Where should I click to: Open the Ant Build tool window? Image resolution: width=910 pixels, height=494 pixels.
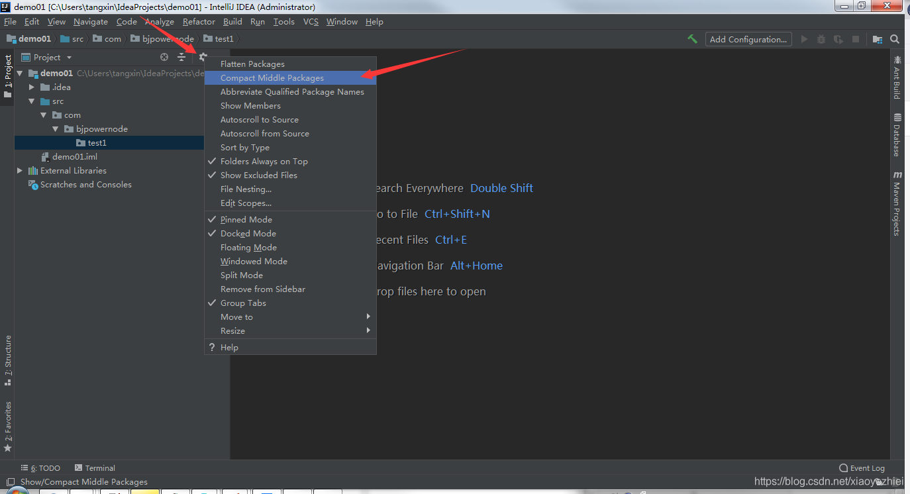(x=897, y=78)
